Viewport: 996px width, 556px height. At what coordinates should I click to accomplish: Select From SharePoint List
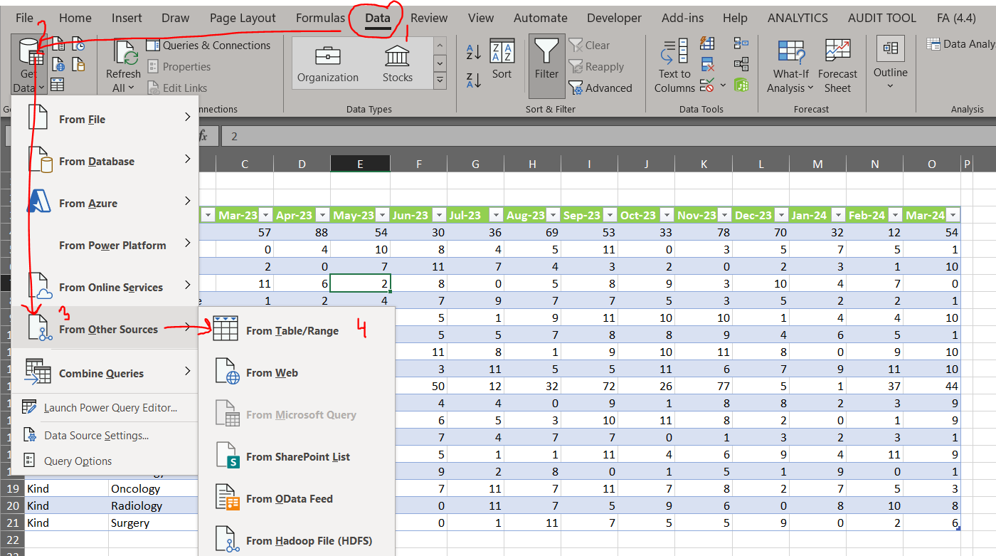[297, 456]
